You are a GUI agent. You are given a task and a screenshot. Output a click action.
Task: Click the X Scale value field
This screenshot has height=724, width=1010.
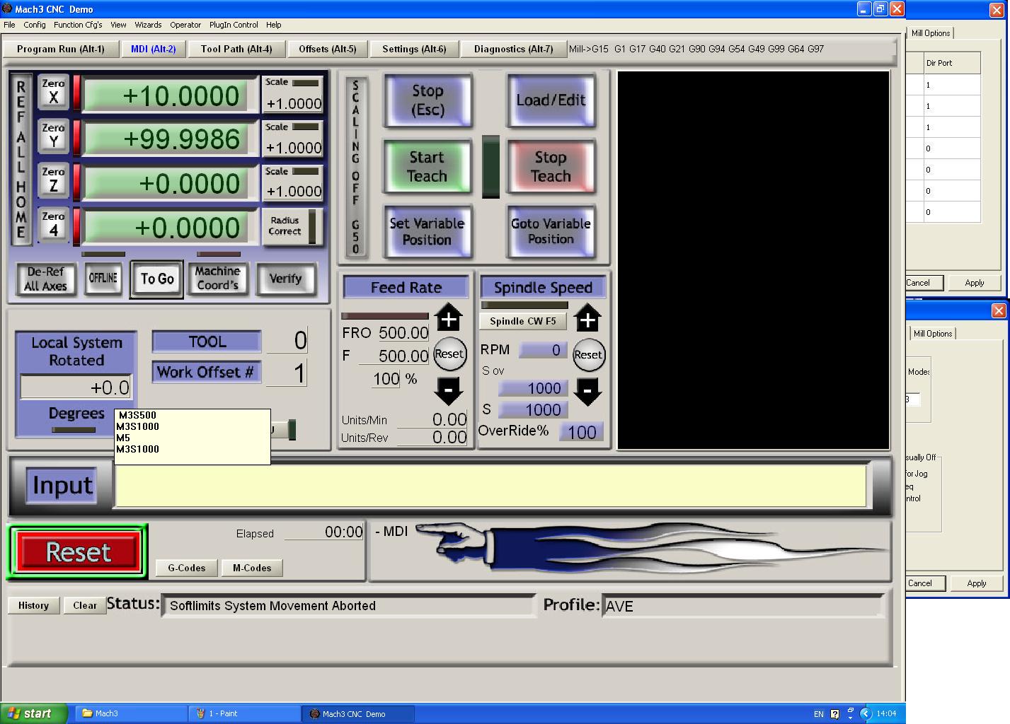pos(293,103)
